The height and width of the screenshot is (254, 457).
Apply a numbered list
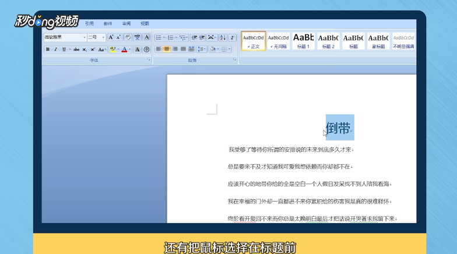[x=171, y=37]
